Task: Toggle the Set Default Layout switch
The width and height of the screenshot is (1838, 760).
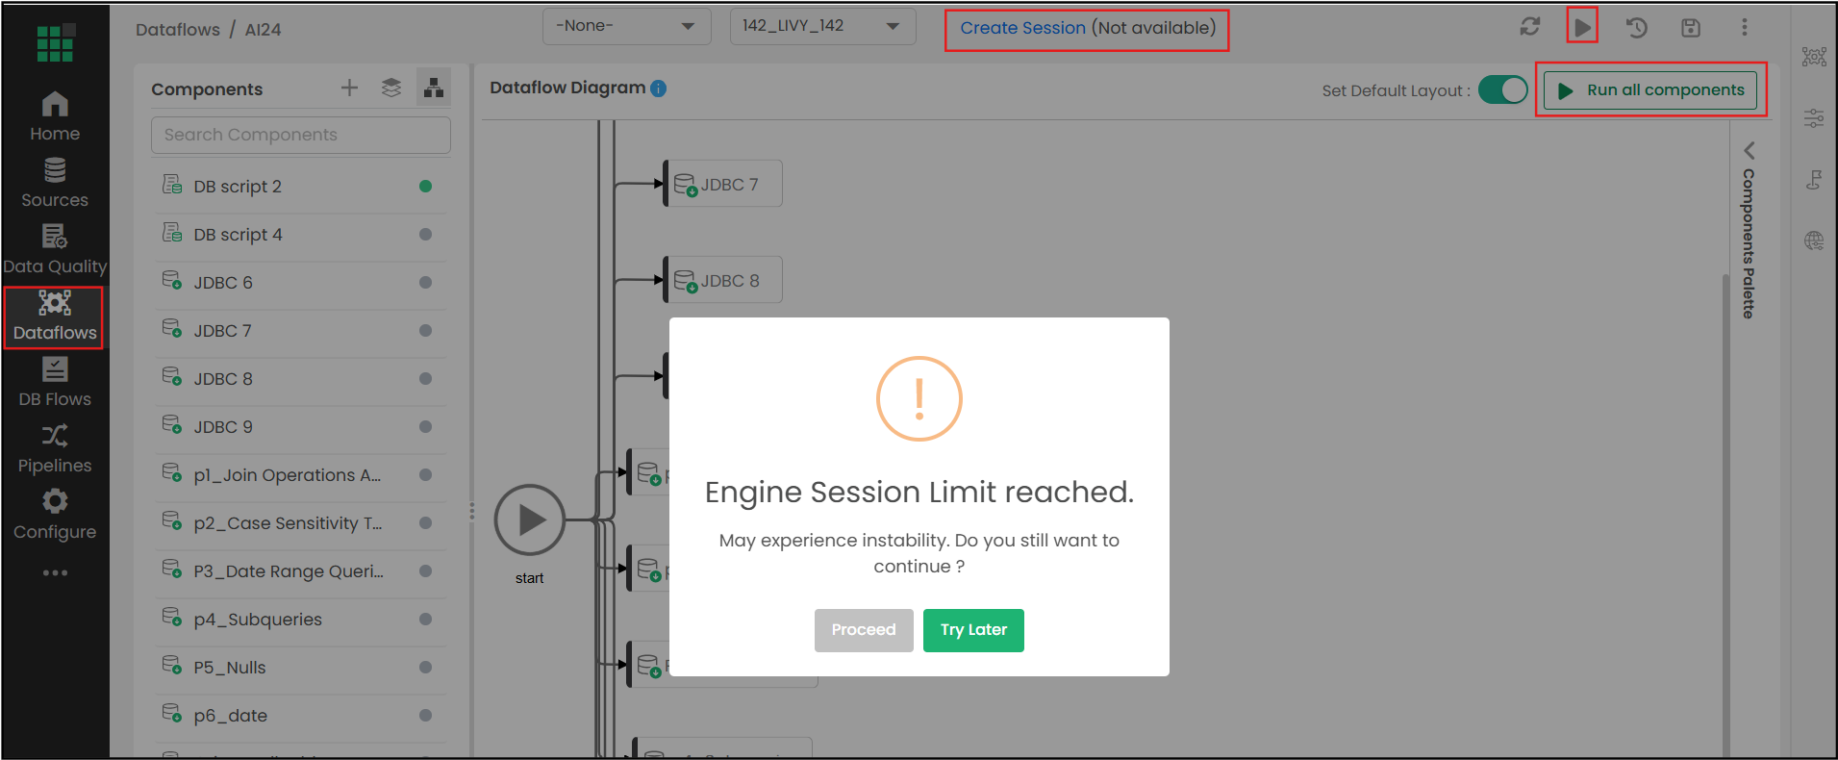Action: click(x=1502, y=90)
